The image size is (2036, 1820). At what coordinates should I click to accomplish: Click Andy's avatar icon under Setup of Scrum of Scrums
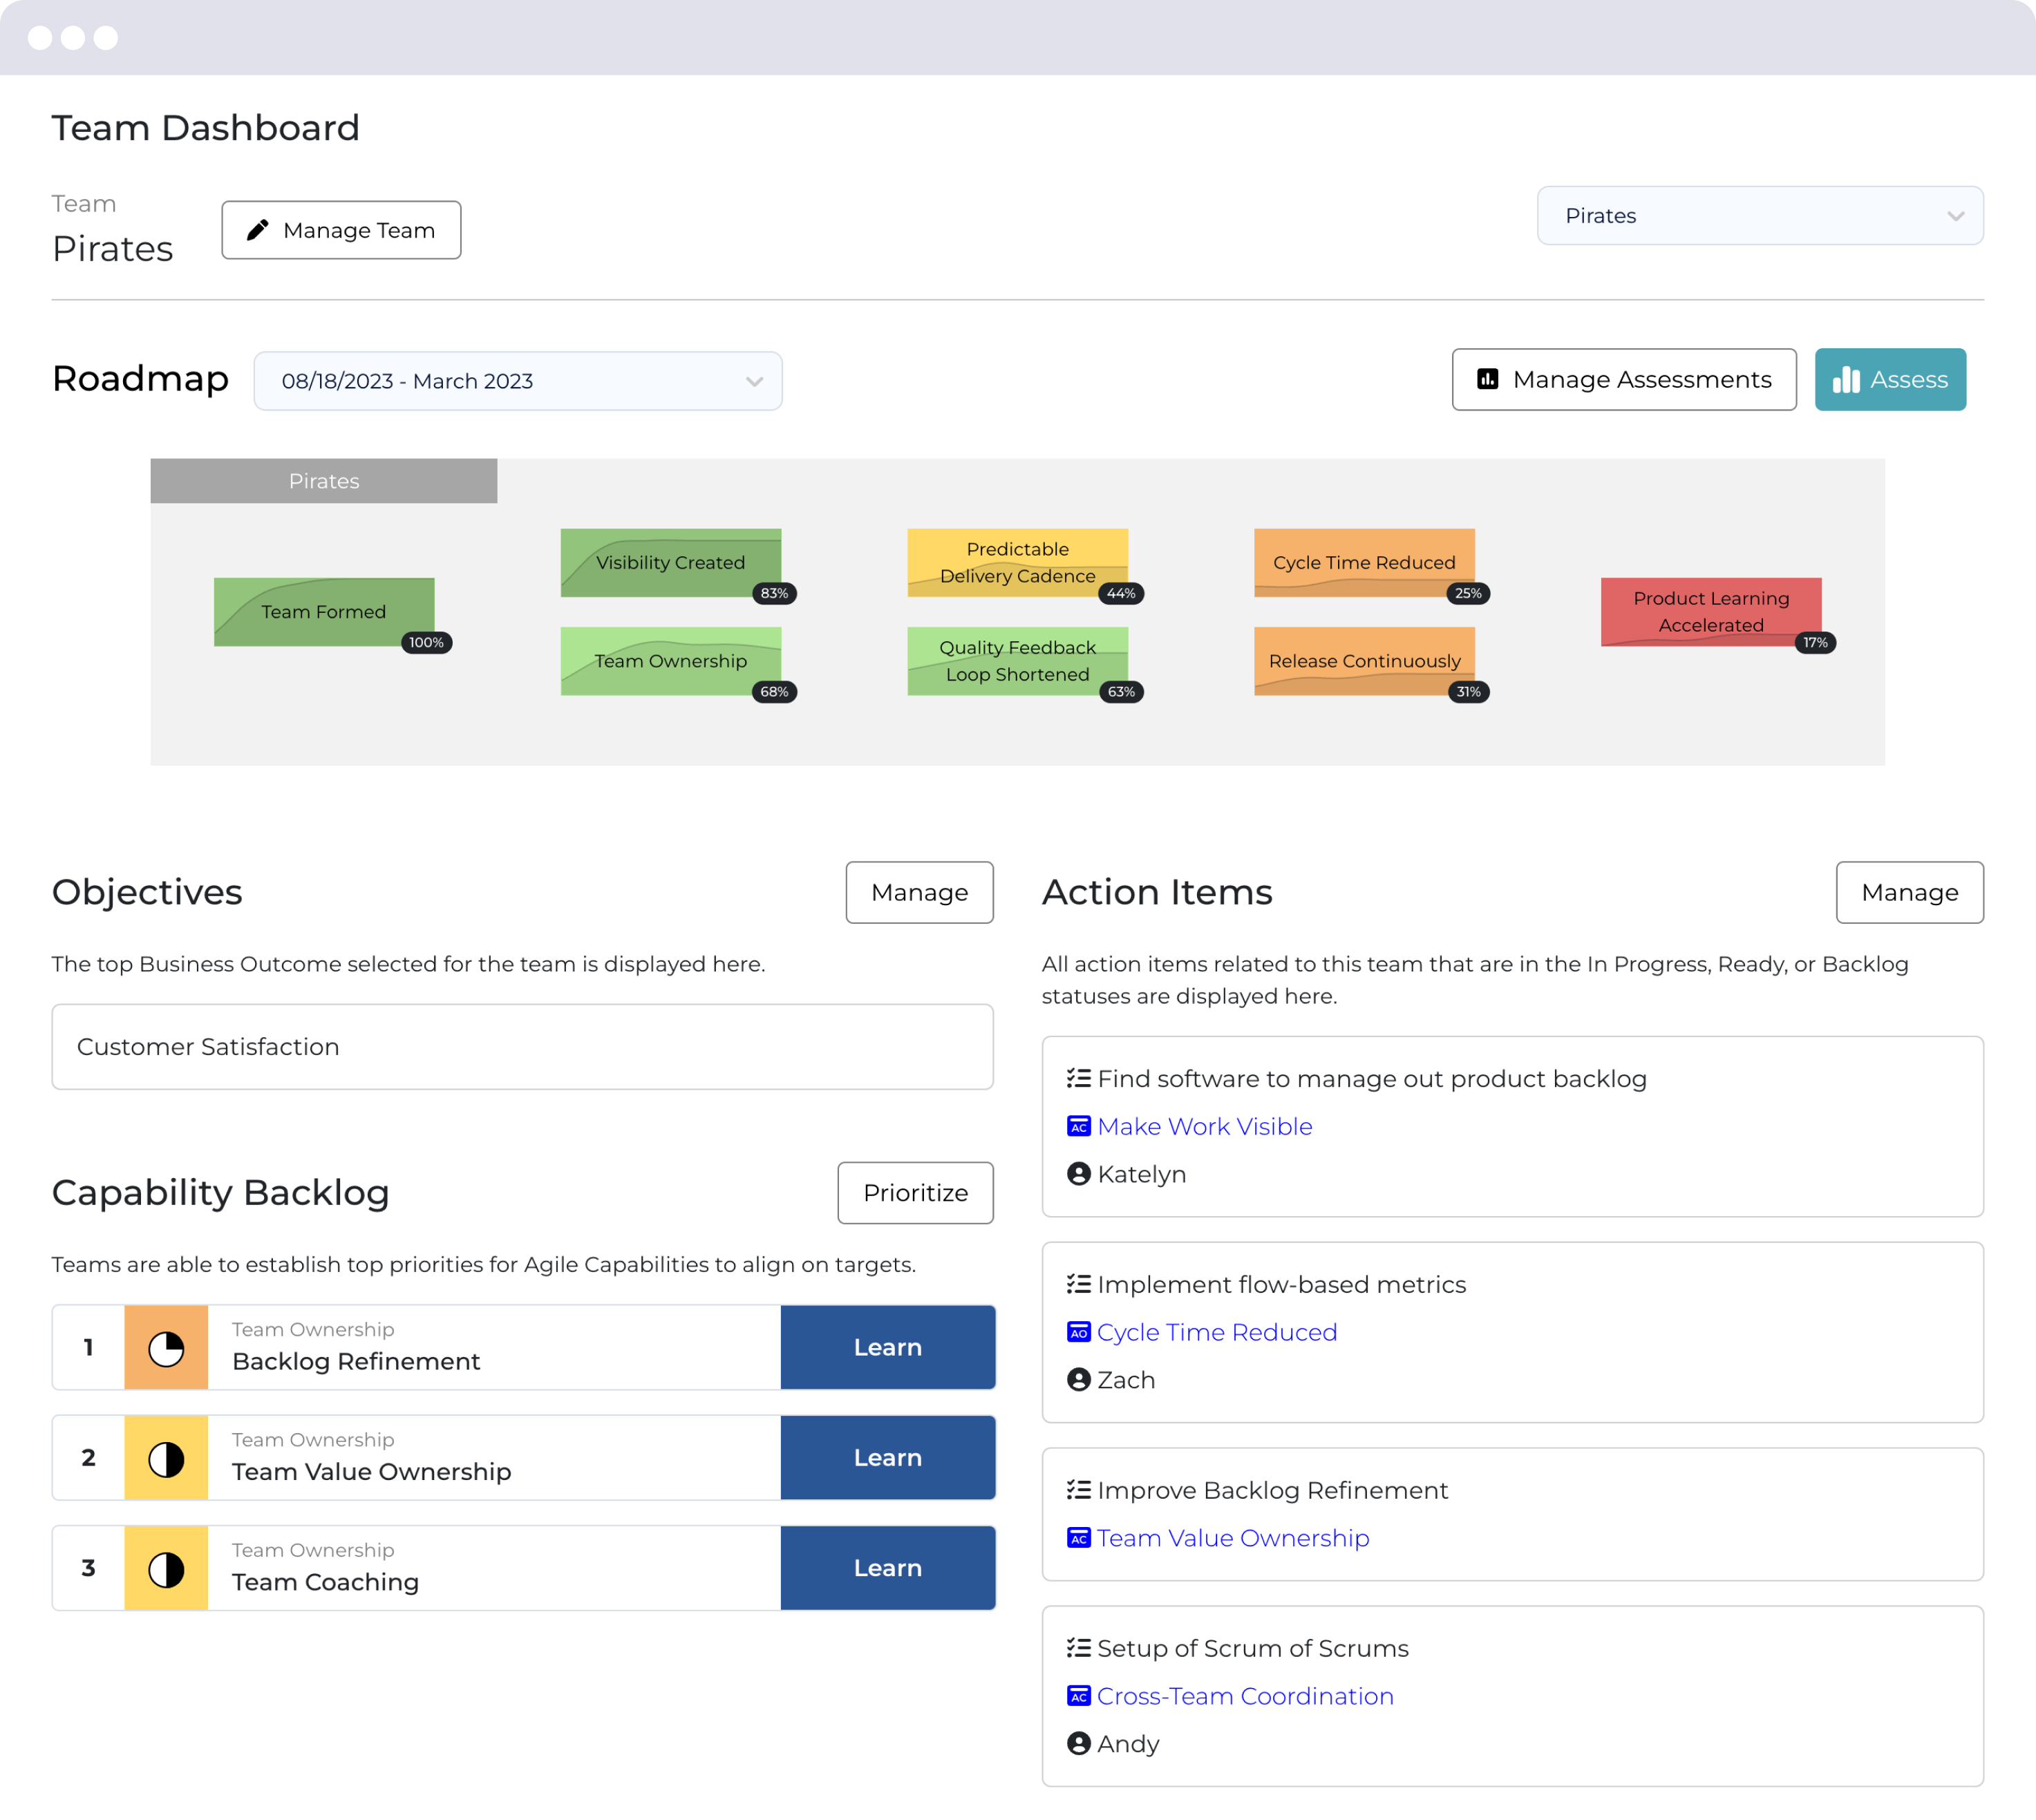(x=1078, y=1743)
